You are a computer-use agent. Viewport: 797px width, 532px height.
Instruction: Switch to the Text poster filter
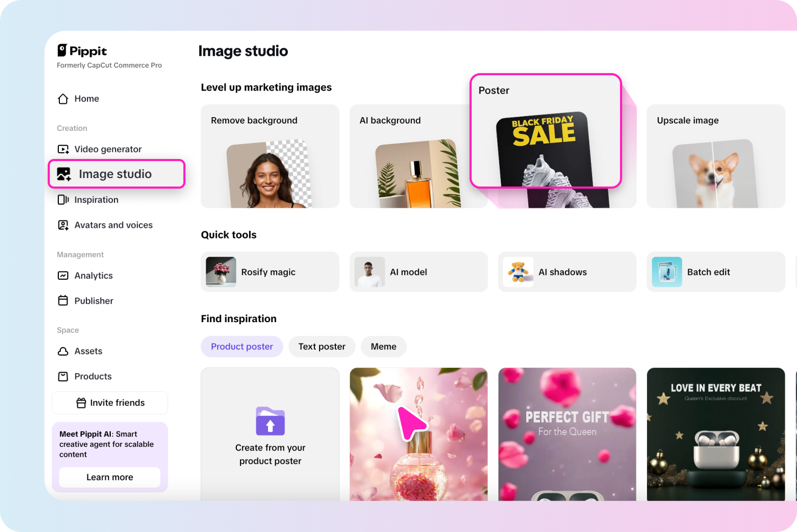tap(322, 347)
